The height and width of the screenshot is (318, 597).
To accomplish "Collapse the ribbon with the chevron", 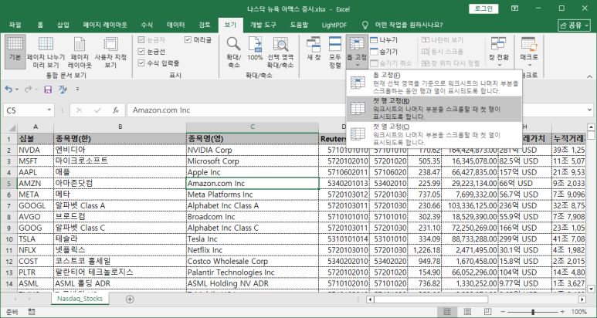I will (589, 76).
